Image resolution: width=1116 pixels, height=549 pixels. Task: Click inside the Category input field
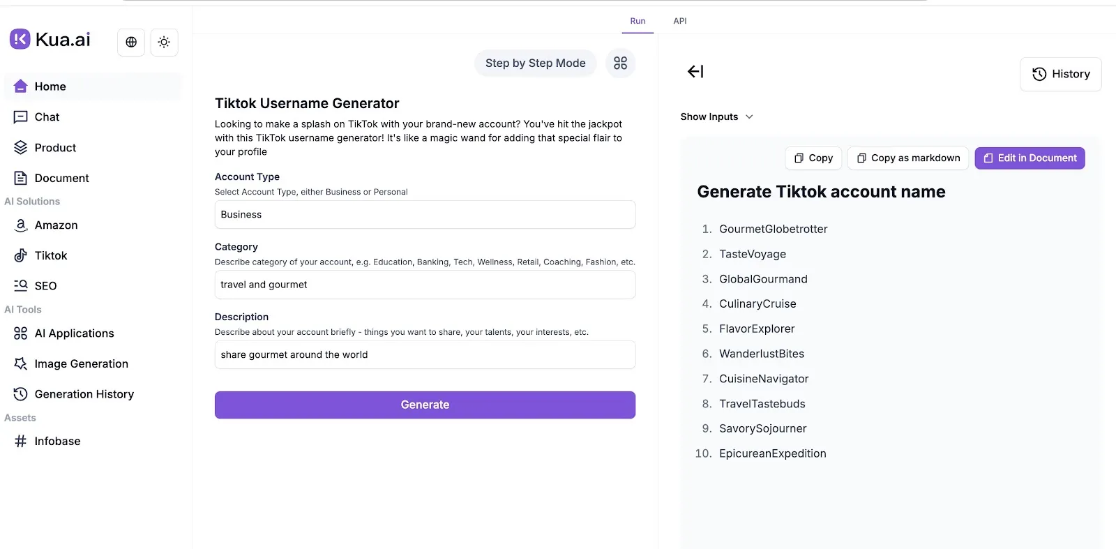coord(425,285)
